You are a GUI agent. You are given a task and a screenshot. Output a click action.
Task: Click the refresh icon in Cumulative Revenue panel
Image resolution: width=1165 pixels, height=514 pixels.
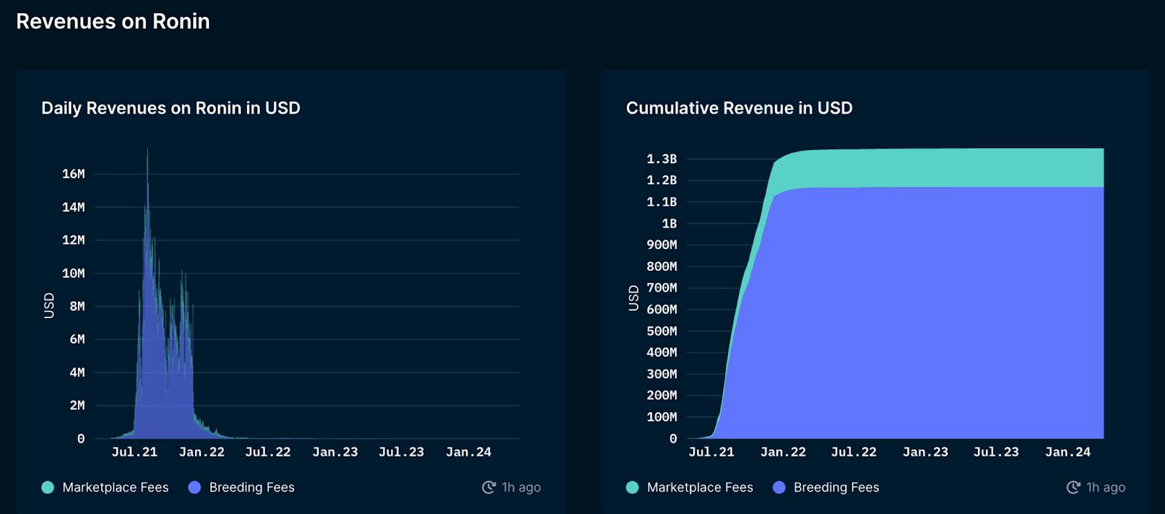[1073, 487]
